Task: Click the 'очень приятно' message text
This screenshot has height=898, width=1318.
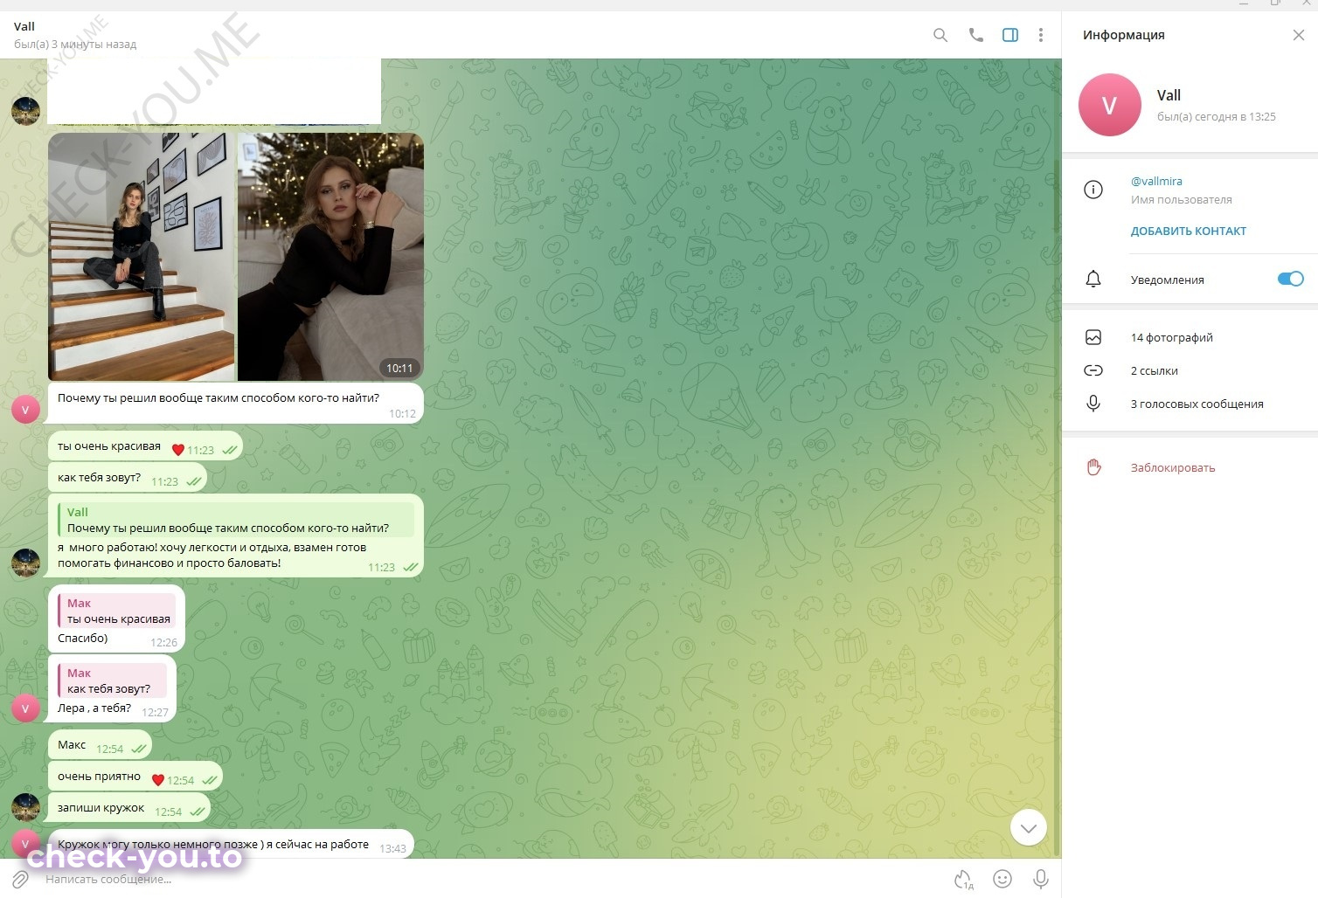Action: (99, 776)
